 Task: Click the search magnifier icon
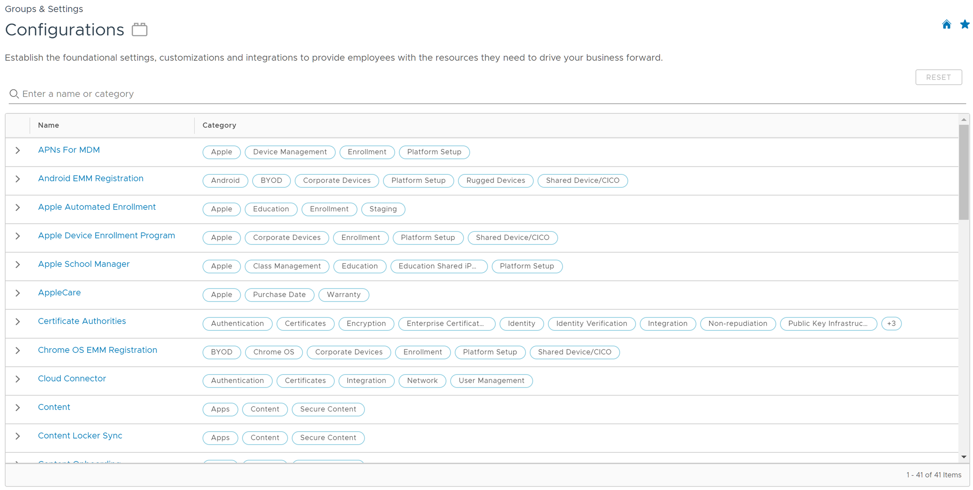[x=14, y=94]
